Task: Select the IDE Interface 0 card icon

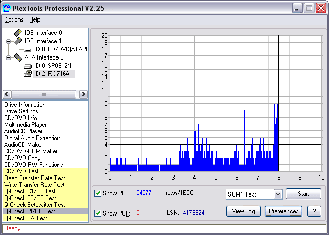Action: click(x=18, y=33)
